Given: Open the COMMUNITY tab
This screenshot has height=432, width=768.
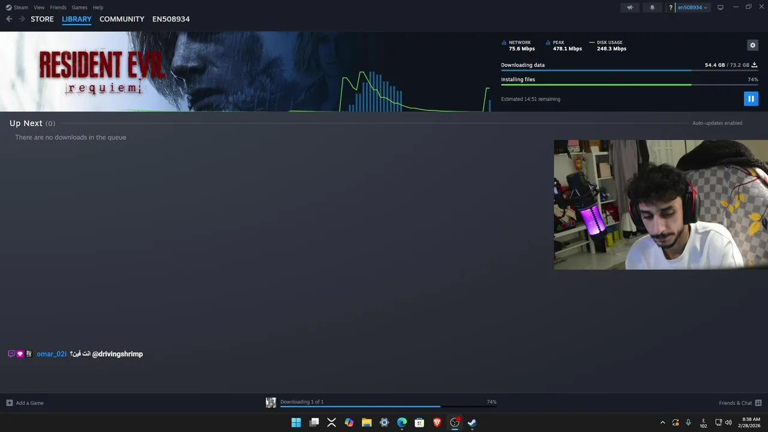Looking at the screenshot, I should 122,19.
